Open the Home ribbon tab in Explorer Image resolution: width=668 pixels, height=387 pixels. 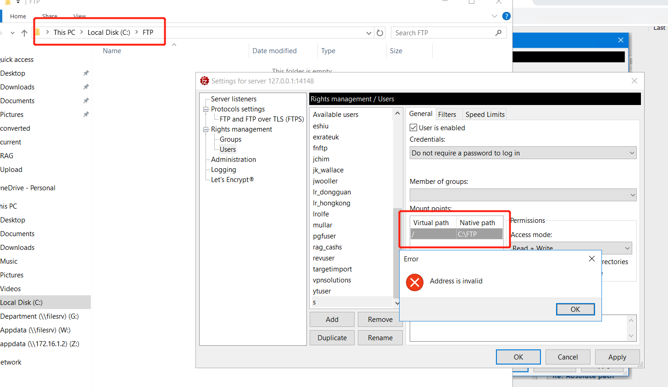(18, 17)
